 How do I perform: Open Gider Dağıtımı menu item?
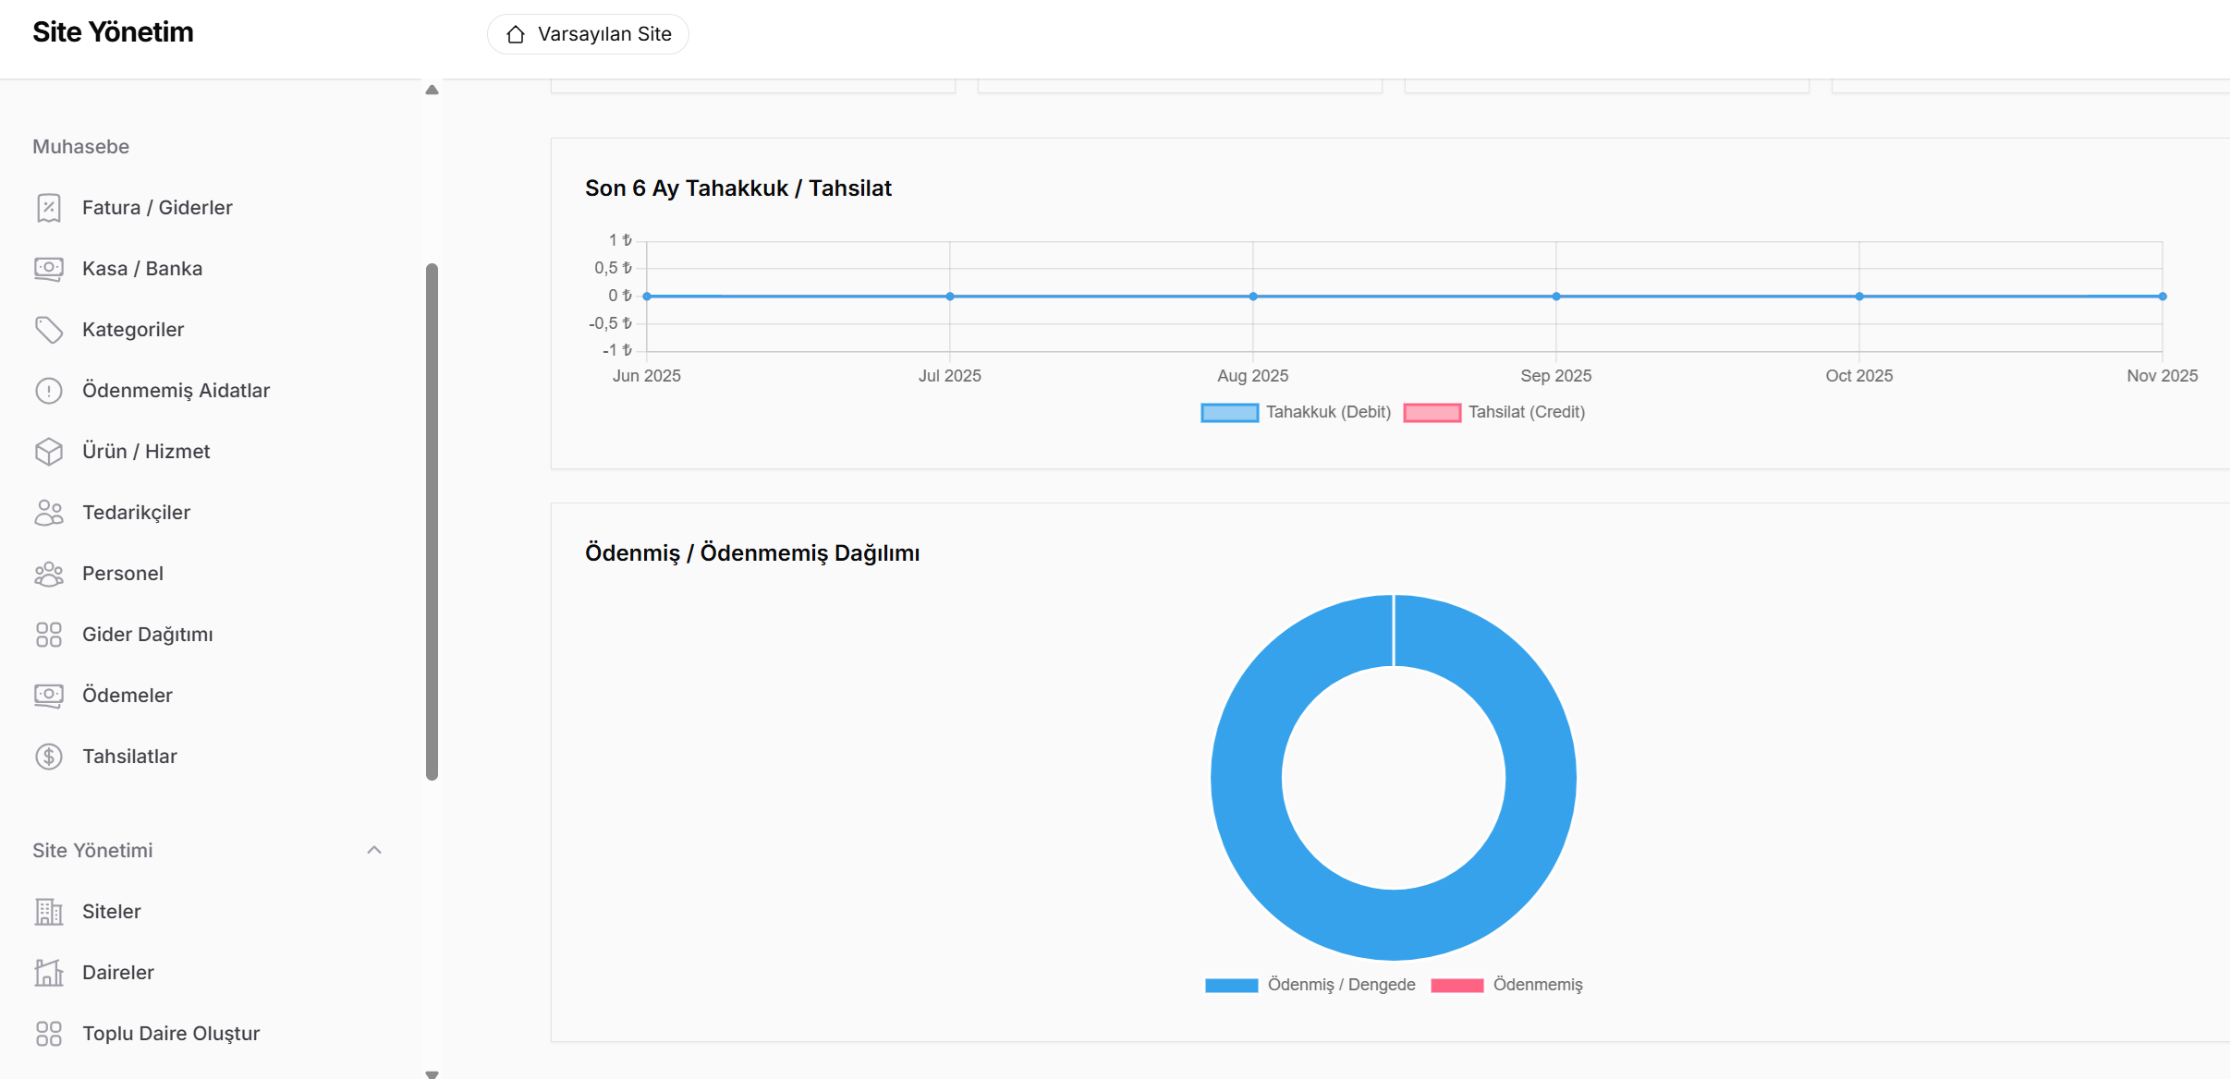(147, 635)
